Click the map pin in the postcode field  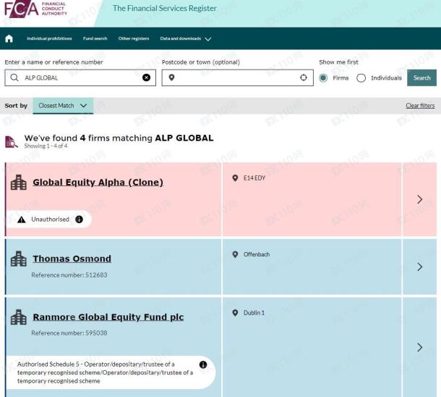(171, 78)
